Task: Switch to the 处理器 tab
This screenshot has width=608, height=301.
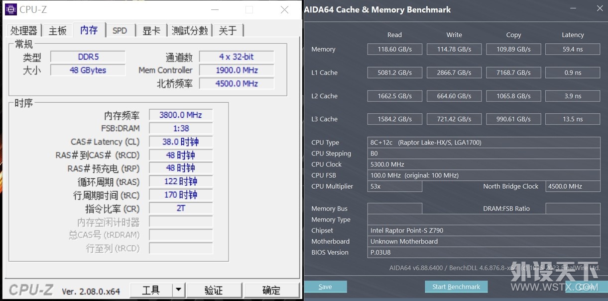Action: [24, 30]
